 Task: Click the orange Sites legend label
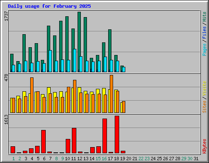click(x=204, y=107)
